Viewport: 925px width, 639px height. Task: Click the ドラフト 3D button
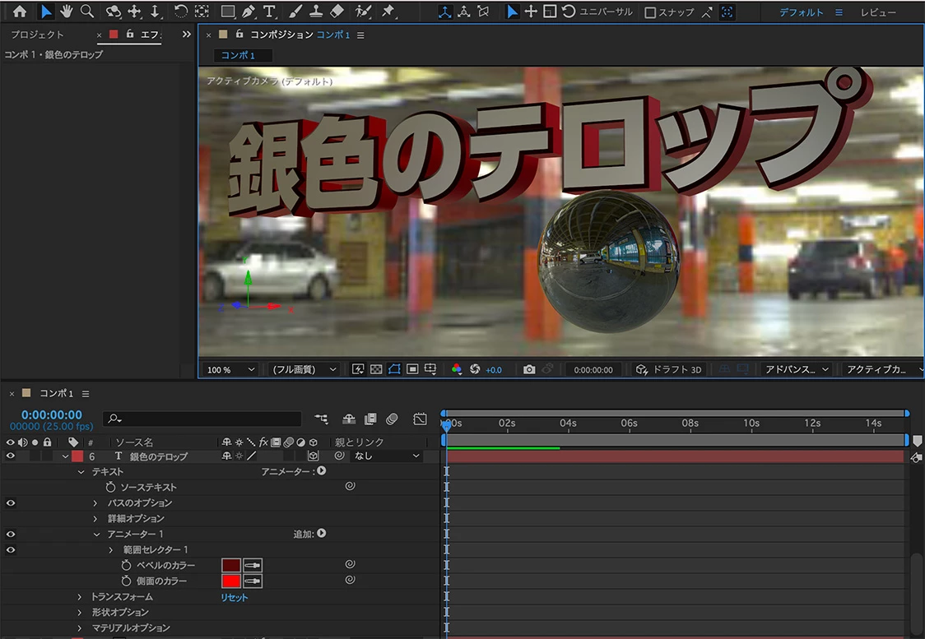tap(668, 370)
